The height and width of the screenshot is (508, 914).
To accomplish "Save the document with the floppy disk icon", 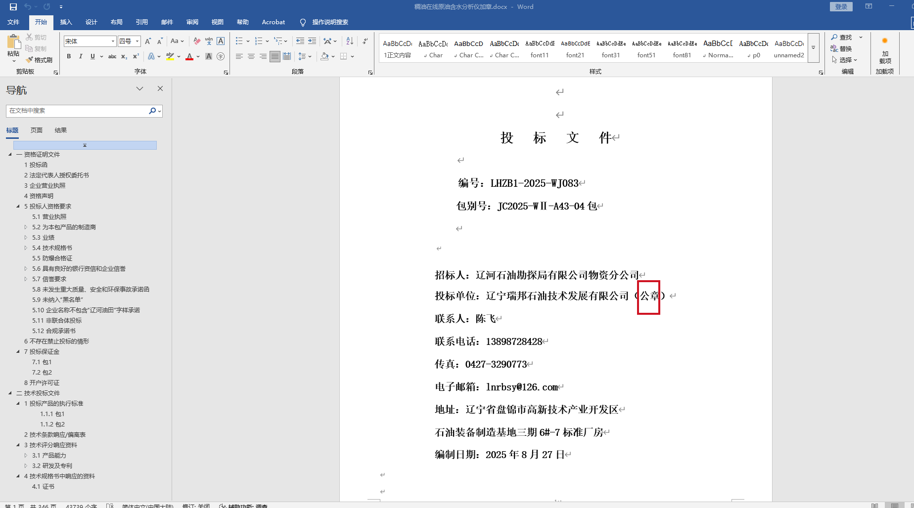I will [x=13, y=7].
